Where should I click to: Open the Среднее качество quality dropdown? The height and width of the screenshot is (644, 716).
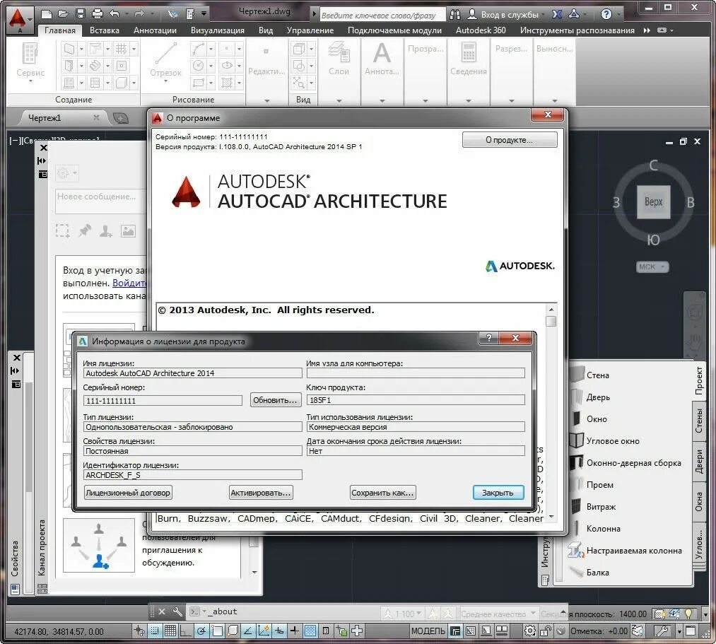tap(498, 614)
